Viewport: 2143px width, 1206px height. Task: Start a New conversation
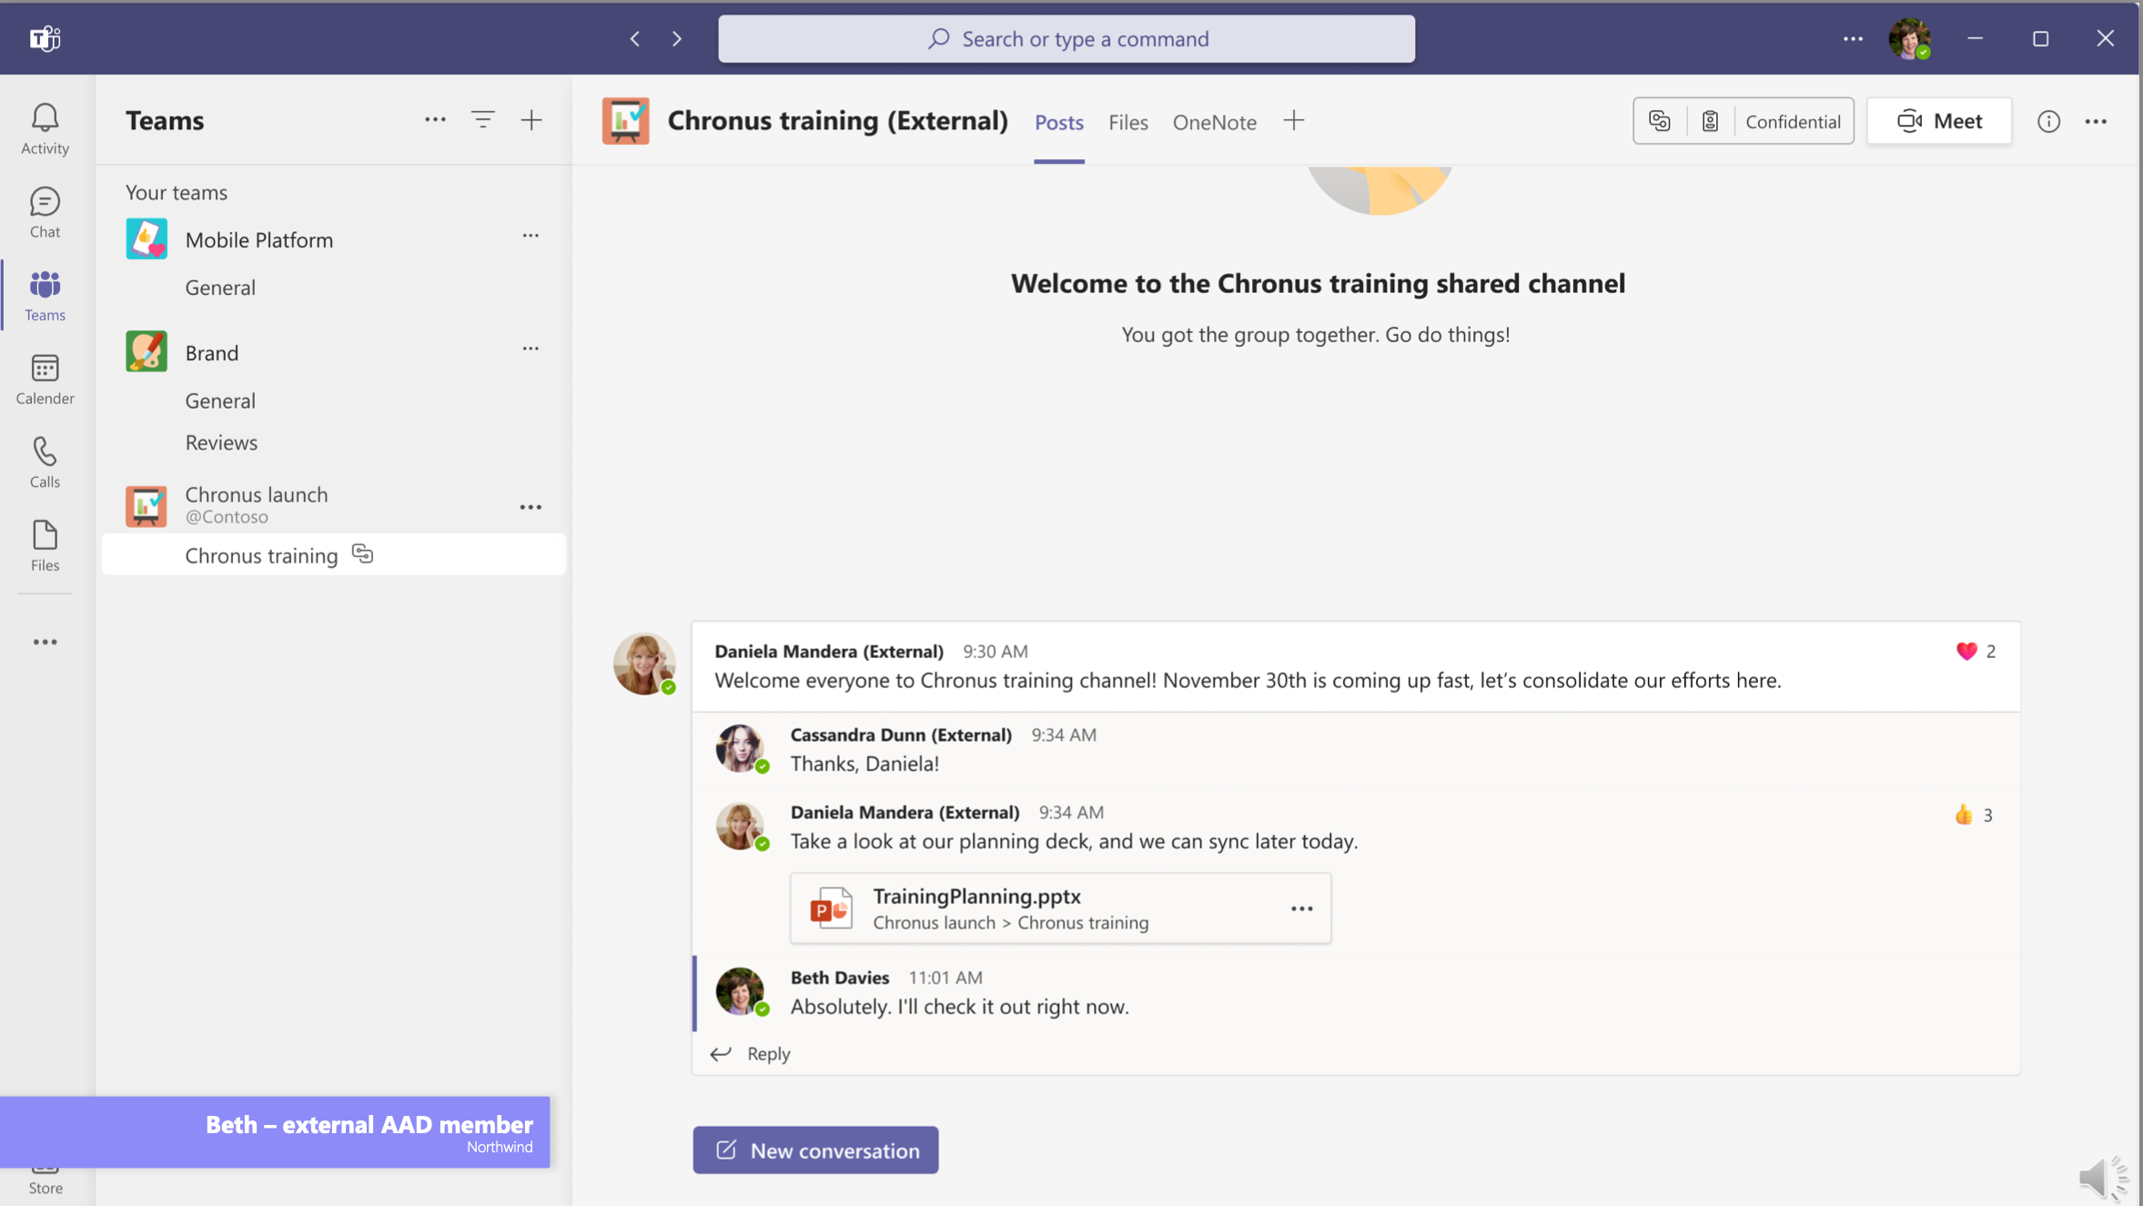click(815, 1150)
